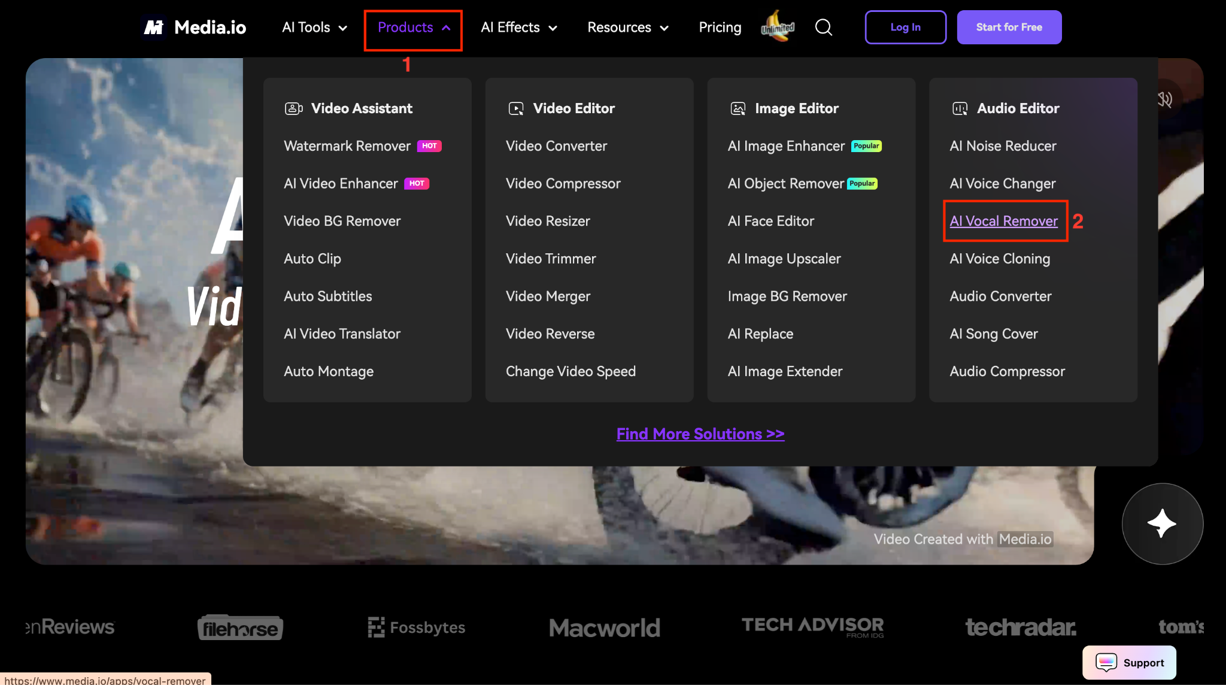This screenshot has width=1226, height=685.
Task: Click the Image Editor picture icon
Action: pos(737,108)
